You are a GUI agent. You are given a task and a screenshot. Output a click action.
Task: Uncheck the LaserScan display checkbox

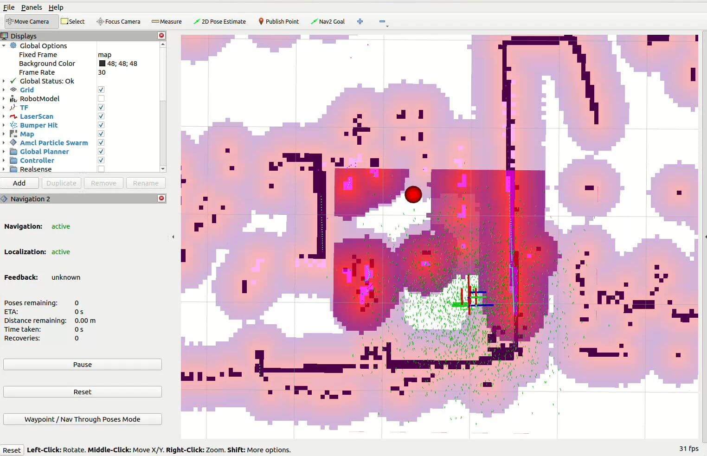point(101,116)
